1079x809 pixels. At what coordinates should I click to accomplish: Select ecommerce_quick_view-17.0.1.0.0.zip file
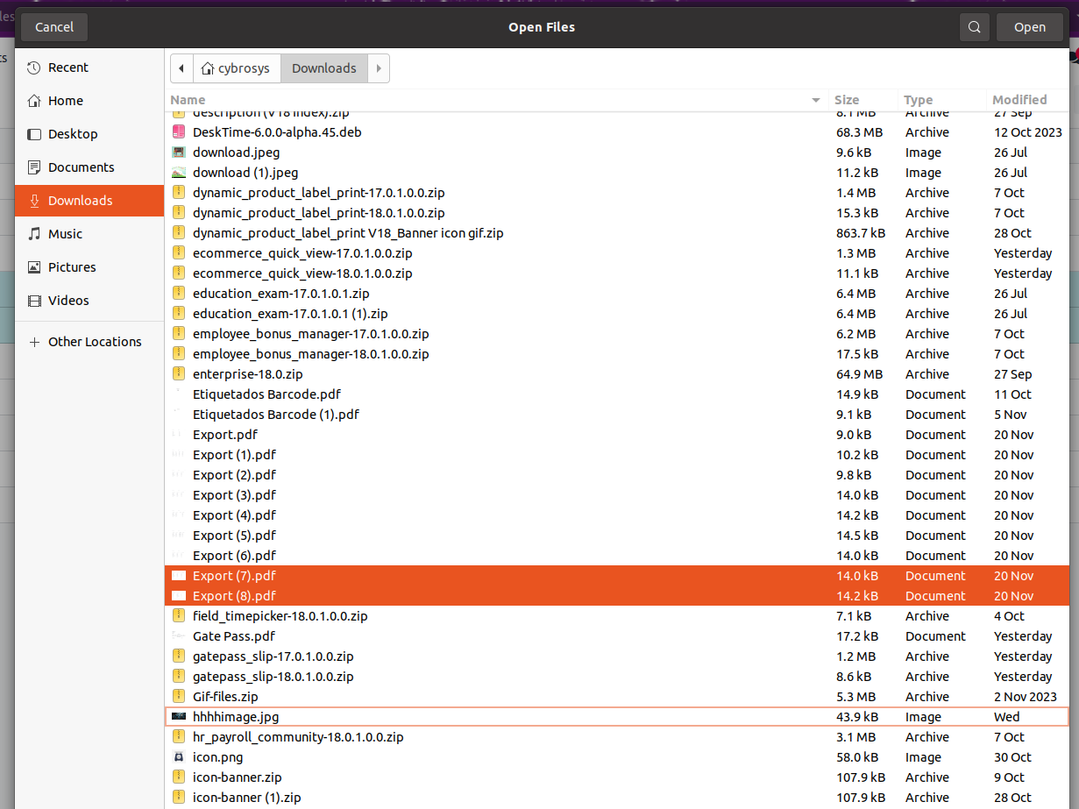point(302,253)
